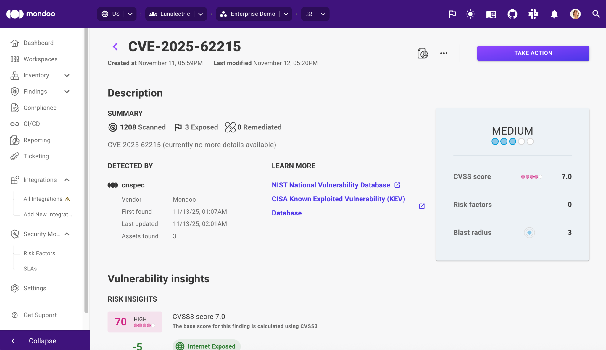Image resolution: width=606 pixels, height=350 pixels.
Task: Collapse the Integrations sidebar section
Action: pyautogui.click(x=67, y=180)
